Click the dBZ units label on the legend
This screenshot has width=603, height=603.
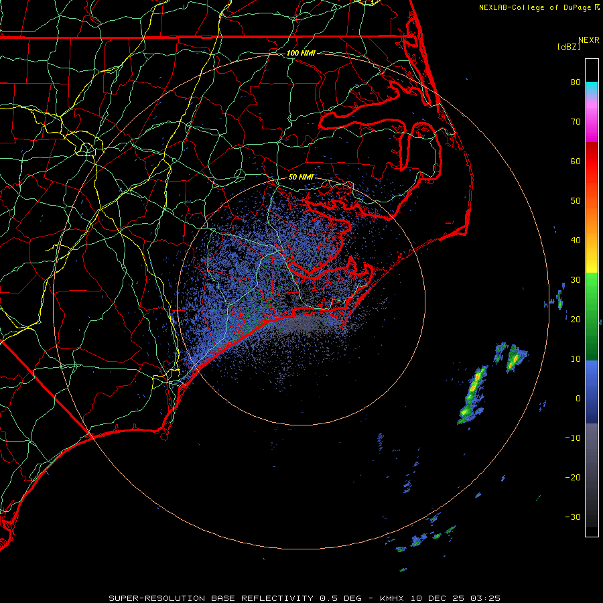[x=569, y=47]
